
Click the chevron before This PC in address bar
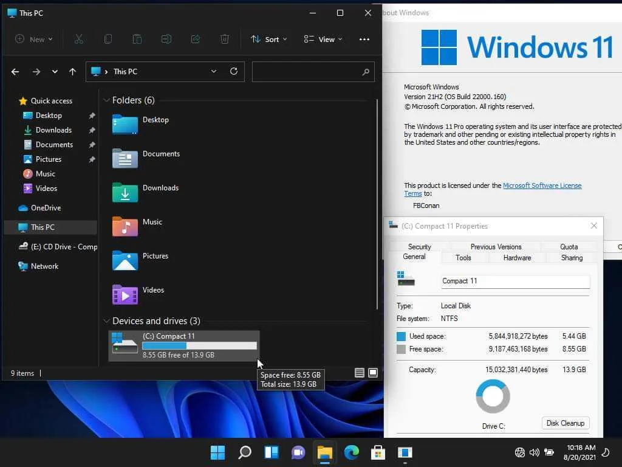(106, 72)
